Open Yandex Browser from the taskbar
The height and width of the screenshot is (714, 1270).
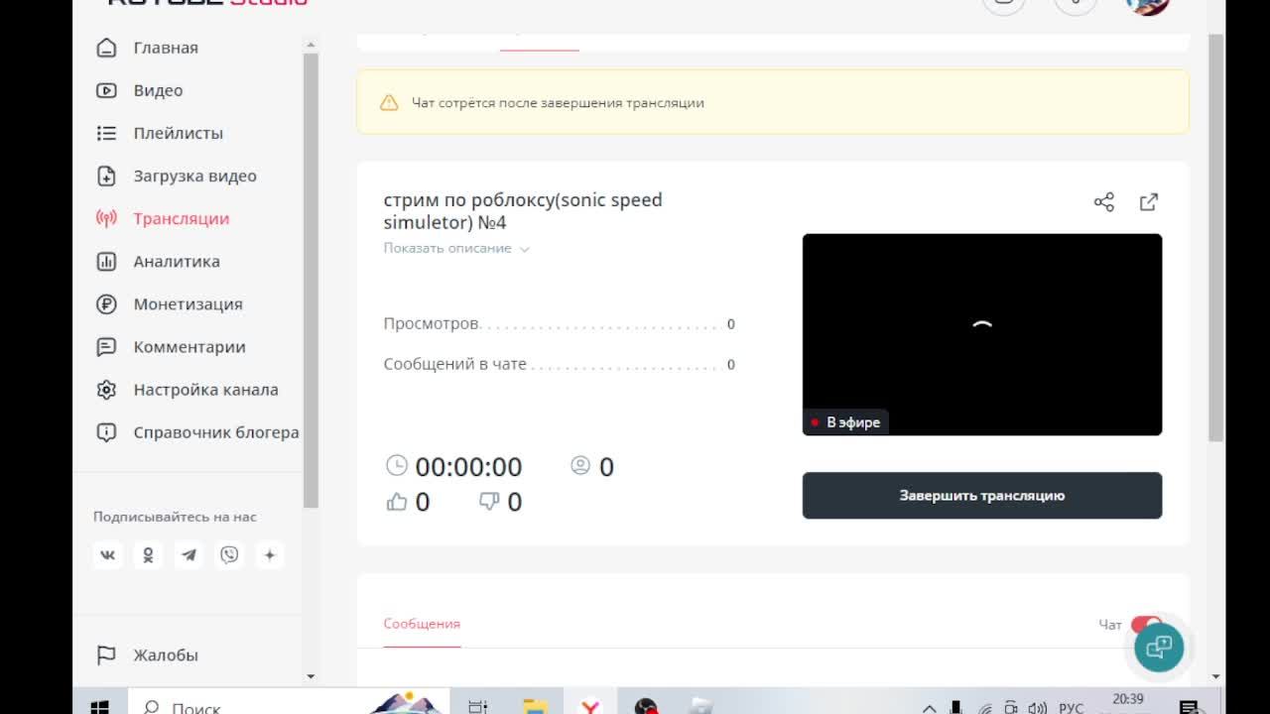[590, 706]
